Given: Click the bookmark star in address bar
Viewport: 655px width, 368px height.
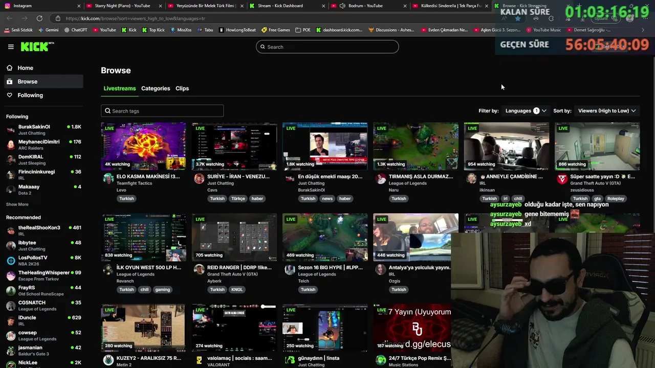Looking at the screenshot, I should [x=518, y=18].
